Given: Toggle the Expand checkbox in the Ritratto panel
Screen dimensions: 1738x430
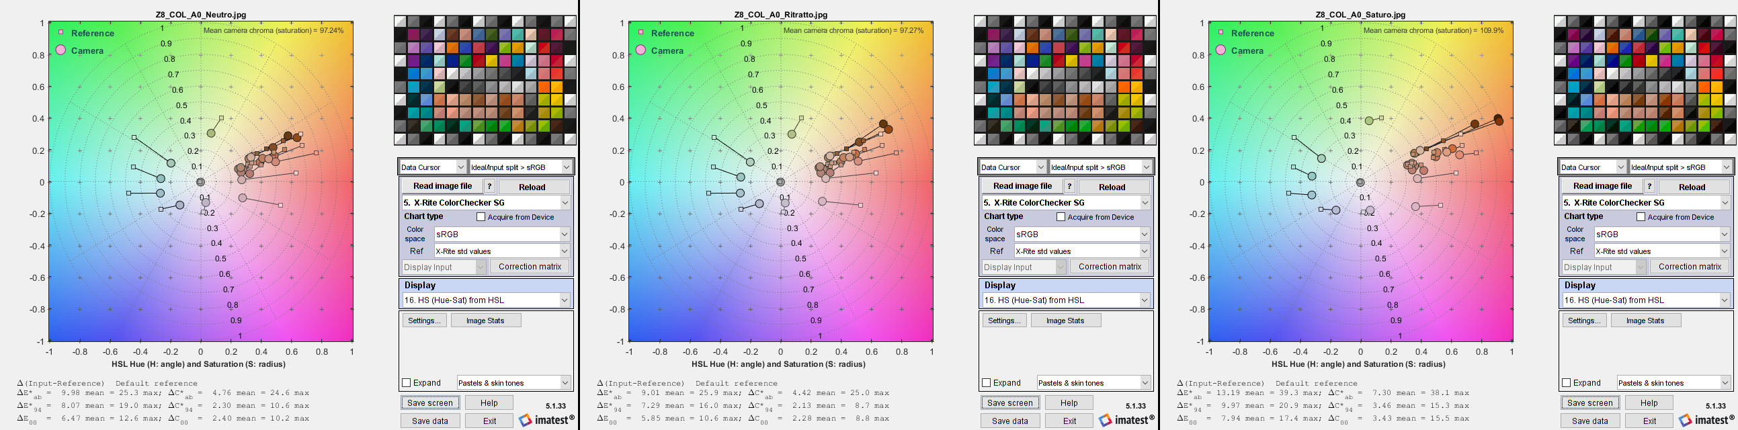Looking at the screenshot, I should coord(987,383).
